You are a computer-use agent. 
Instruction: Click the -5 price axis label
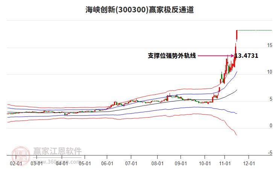[x=270, y=152]
